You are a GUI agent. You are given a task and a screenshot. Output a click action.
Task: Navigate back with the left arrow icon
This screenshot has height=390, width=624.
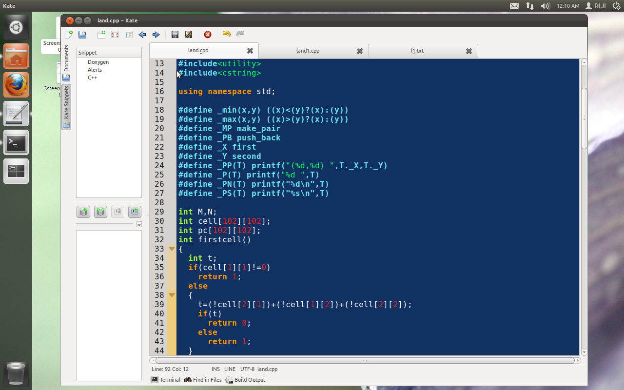142,34
